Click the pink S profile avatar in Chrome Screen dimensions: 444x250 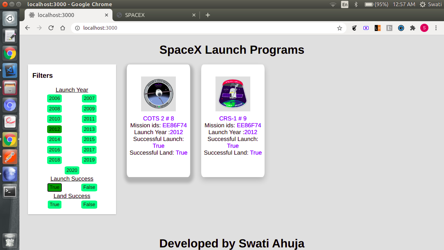pyautogui.click(x=424, y=28)
